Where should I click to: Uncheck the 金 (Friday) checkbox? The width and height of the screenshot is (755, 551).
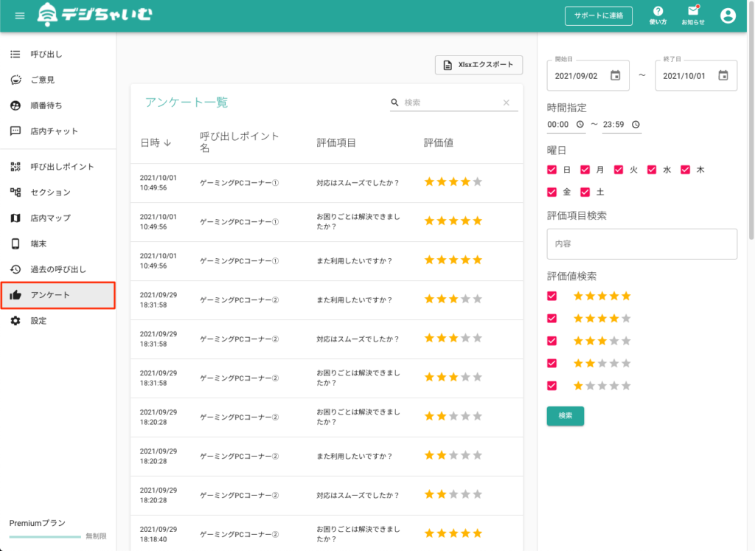click(x=552, y=193)
